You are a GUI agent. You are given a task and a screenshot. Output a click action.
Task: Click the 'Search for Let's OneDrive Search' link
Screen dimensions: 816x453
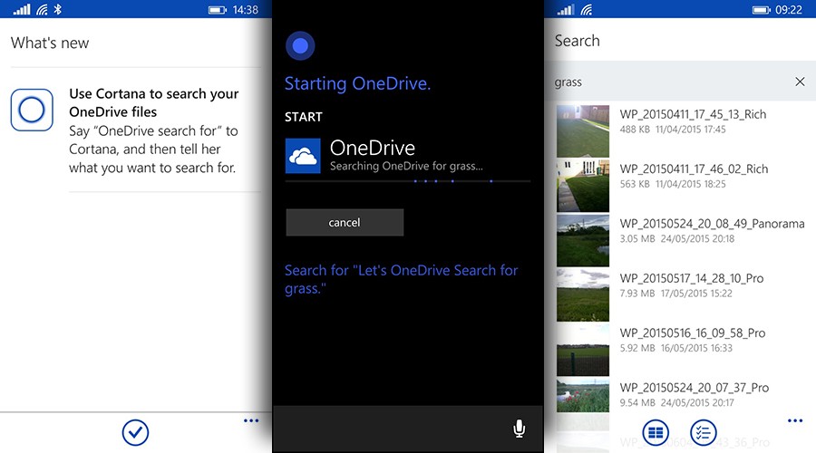pyautogui.click(x=402, y=279)
